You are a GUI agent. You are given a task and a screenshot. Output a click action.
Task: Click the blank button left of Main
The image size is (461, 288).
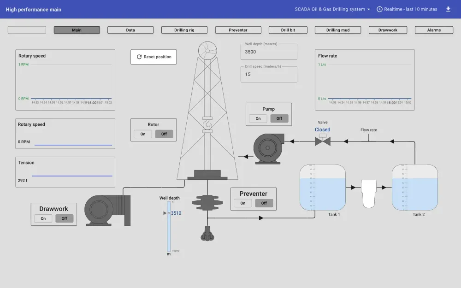pos(27,30)
